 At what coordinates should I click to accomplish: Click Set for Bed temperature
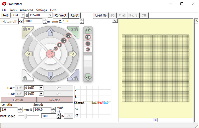point(58,94)
